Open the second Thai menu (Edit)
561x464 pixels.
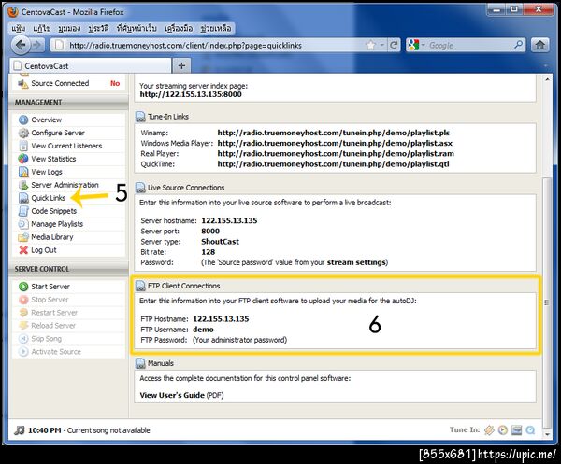42,28
